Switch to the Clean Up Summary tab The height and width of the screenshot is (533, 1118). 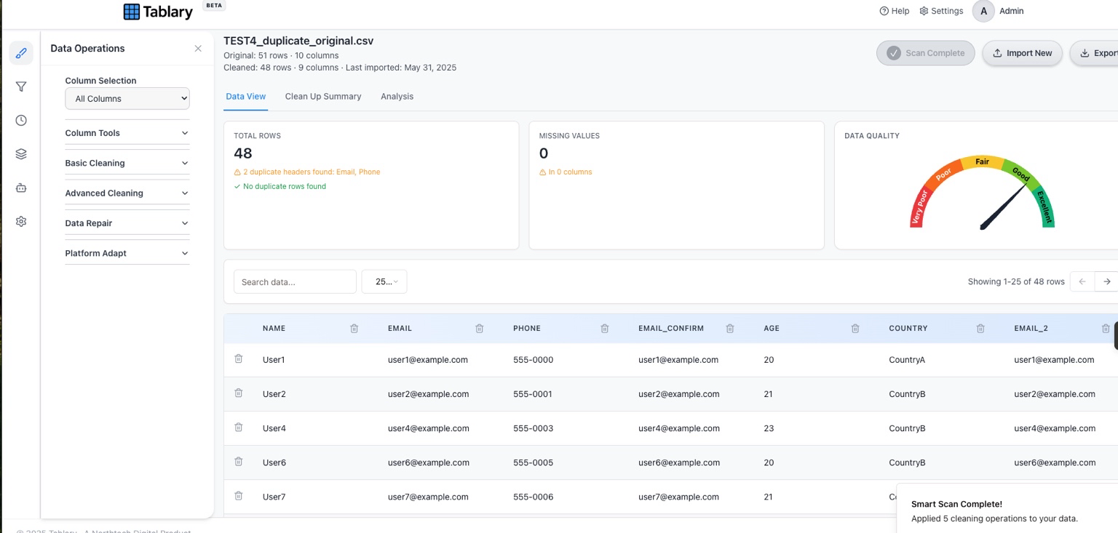pyautogui.click(x=323, y=96)
